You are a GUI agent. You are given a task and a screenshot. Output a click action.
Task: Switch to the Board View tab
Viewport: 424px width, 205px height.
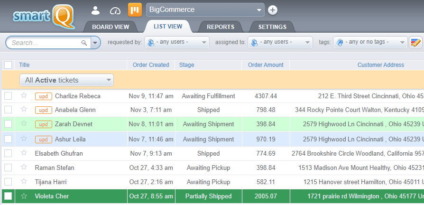point(111,27)
